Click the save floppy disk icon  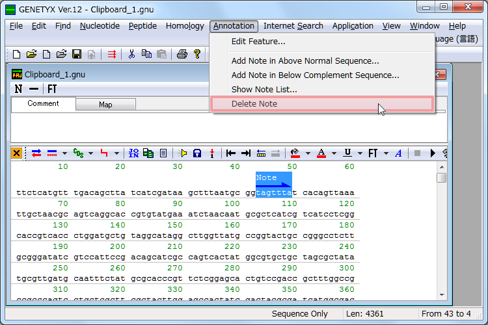click(x=77, y=54)
